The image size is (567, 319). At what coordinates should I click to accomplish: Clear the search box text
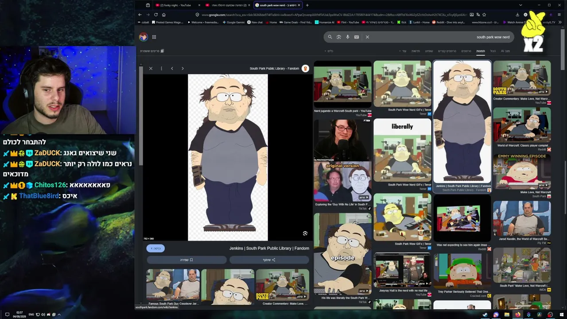click(367, 37)
